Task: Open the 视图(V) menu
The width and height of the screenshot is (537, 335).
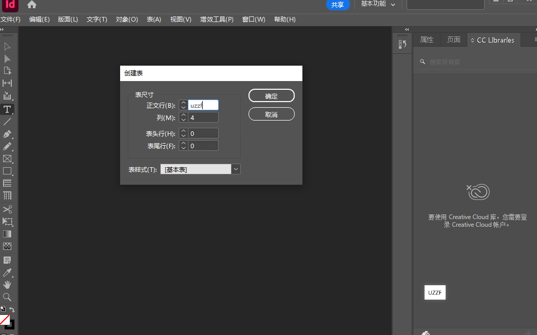Action: (x=181, y=19)
